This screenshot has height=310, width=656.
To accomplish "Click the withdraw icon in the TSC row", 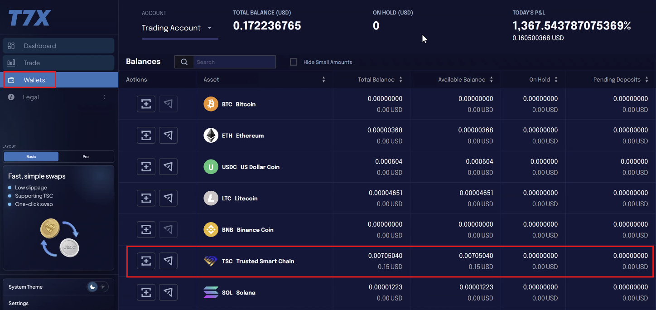I will (x=168, y=261).
